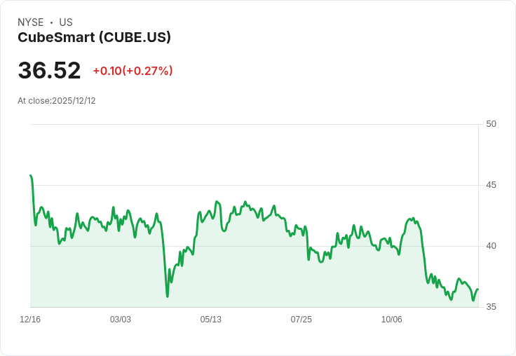Image resolution: width=516 pixels, height=356 pixels.
Task: Select the 12/16 date on the x-axis
Action: coord(30,320)
